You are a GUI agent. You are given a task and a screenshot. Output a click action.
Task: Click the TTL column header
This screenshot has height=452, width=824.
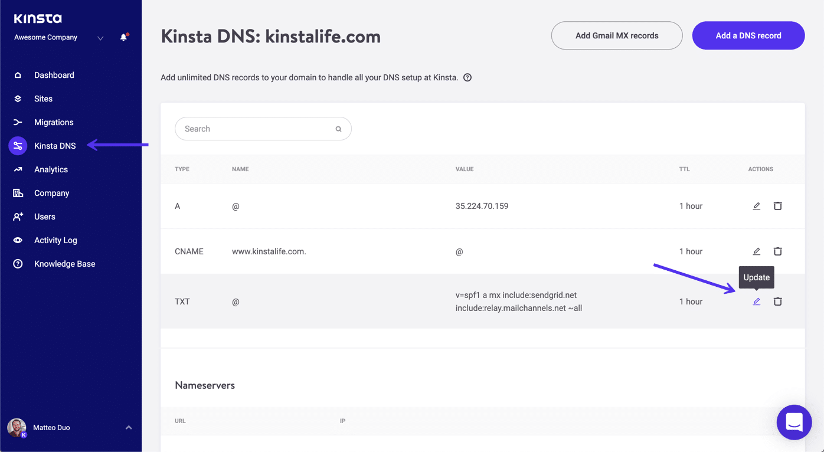[684, 169]
